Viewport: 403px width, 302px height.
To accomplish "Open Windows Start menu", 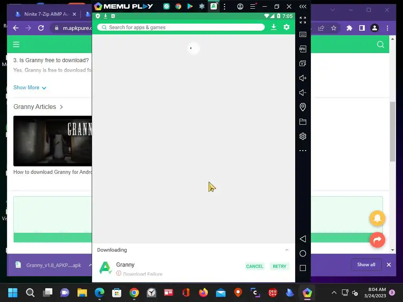I will pos(13,293).
